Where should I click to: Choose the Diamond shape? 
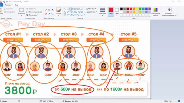[68, 12]
